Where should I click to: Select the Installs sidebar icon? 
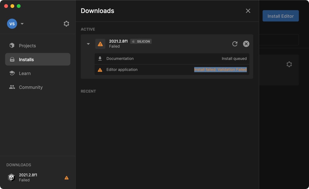coord(12,59)
